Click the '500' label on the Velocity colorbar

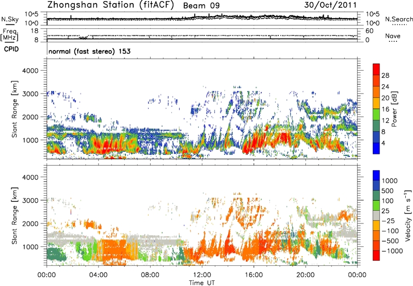(388, 190)
